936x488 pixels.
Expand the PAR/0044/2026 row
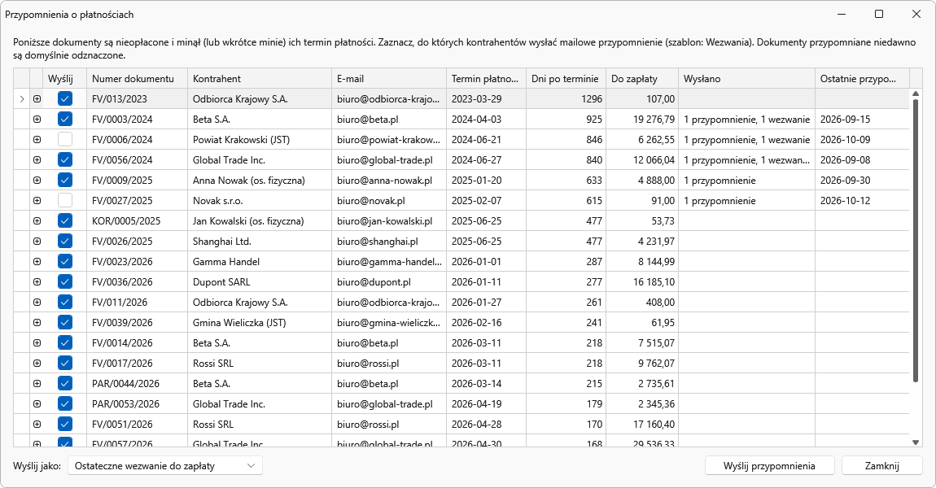tap(37, 383)
